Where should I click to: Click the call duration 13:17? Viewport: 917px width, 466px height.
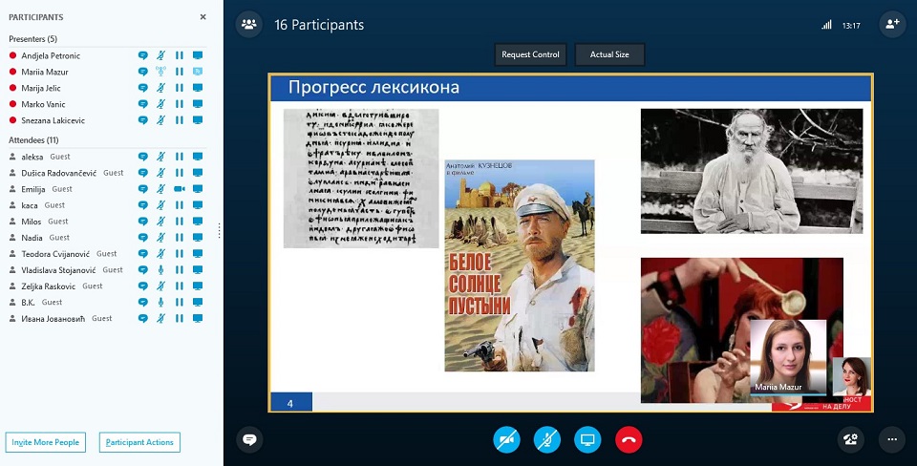click(x=851, y=26)
